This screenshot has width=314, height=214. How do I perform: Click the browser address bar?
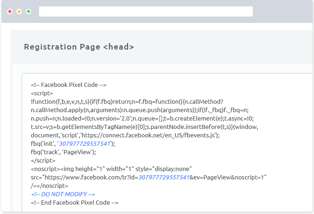tap(146, 11)
